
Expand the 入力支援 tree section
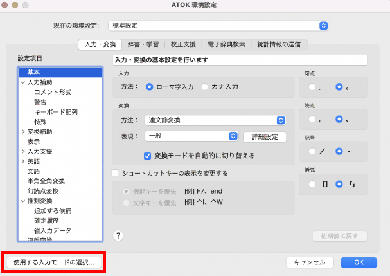pos(23,151)
